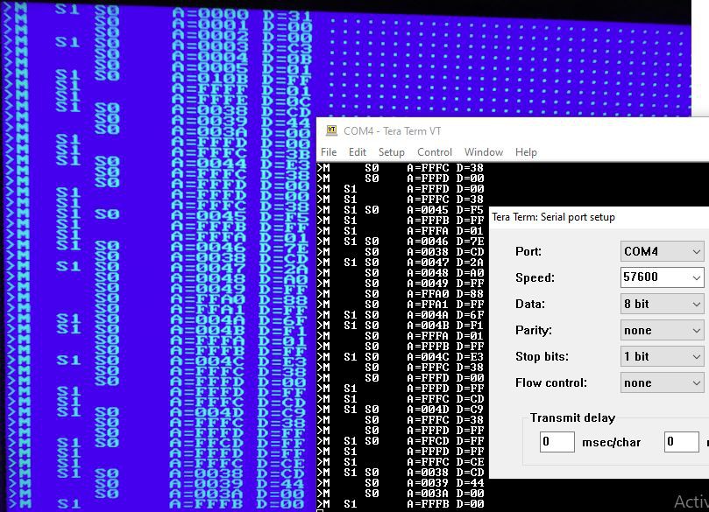Open the Help menu in Tera Term
This screenshot has height=512, width=709.
(x=526, y=152)
